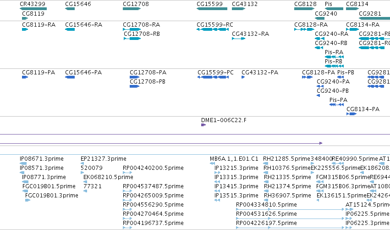Viewport: 390px width, 230px height.
Task: Click the IP13315.3prime EST
Action: point(217,182)
